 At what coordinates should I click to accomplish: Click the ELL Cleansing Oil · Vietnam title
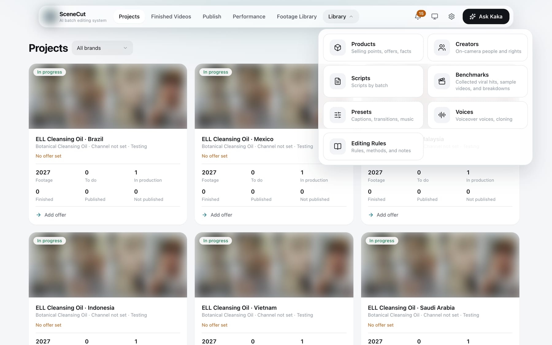(x=239, y=308)
